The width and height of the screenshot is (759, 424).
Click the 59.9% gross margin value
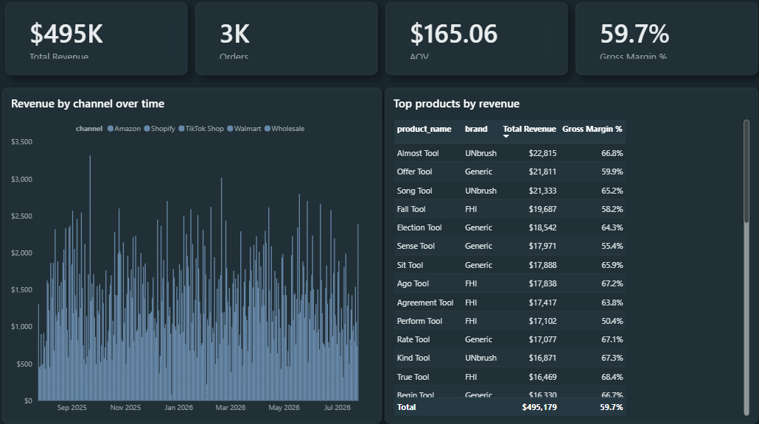pos(612,172)
